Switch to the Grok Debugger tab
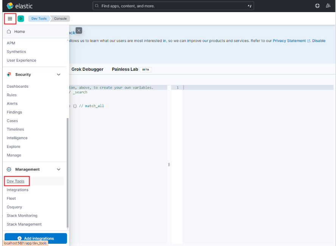The height and width of the screenshot is (246, 336). pos(87,69)
